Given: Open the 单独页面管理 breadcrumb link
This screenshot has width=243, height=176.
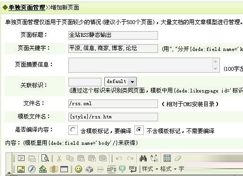Looking at the screenshot, I should tap(27, 8).
